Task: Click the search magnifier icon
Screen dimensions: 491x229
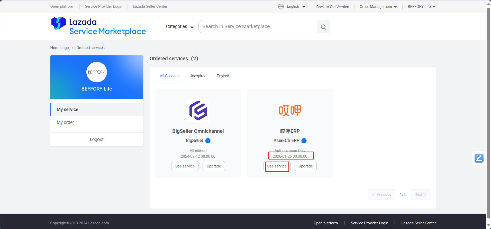Action: 323,27
